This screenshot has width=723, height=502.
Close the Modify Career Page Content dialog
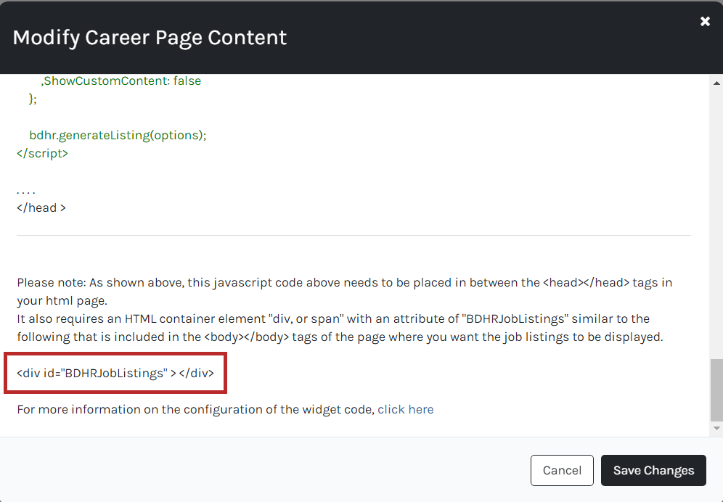pos(705,21)
